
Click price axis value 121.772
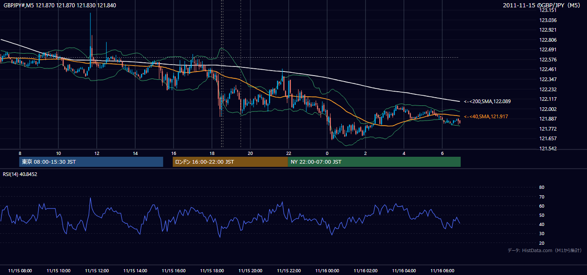point(547,129)
